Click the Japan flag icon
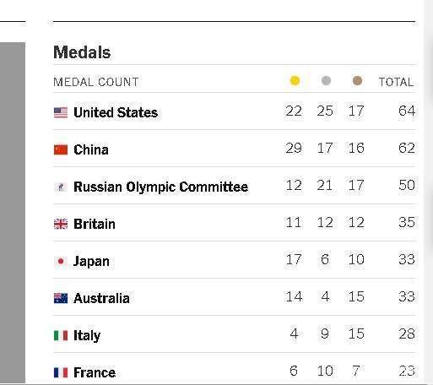 (x=61, y=261)
